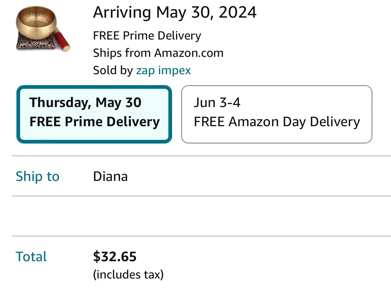The image size is (391, 291).
Task: Click the empty row above Total
Action: click(x=201, y=216)
